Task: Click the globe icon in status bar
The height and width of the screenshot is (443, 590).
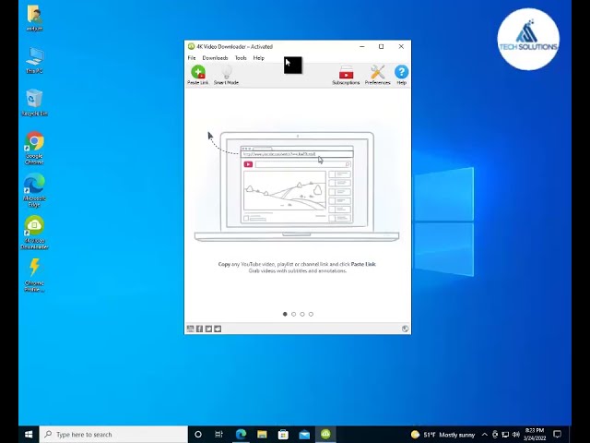Action: (405, 329)
